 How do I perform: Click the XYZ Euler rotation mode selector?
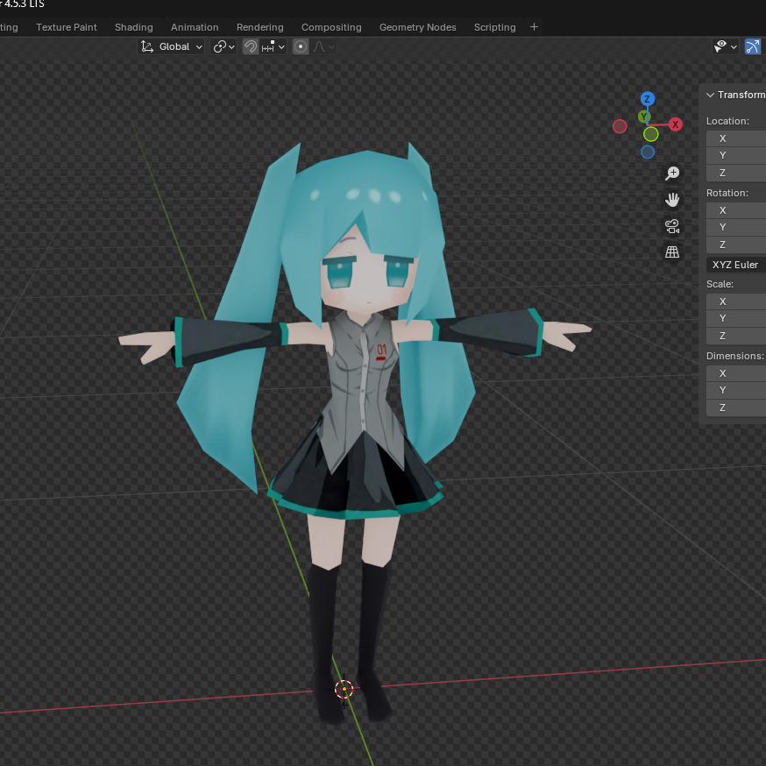click(734, 264)
